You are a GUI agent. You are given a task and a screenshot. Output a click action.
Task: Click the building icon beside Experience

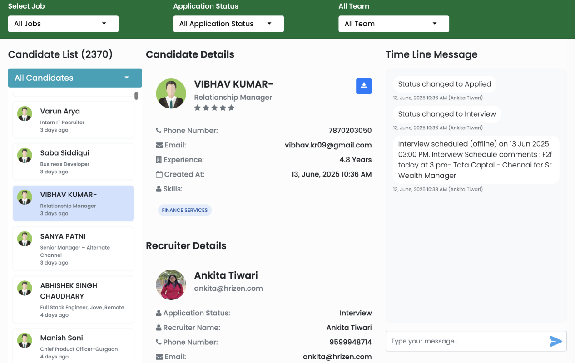[x=159, y=160]
